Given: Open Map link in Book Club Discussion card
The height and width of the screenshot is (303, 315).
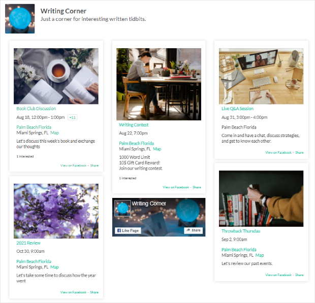Looking at the screenshot, I should [x=54, y=132].
